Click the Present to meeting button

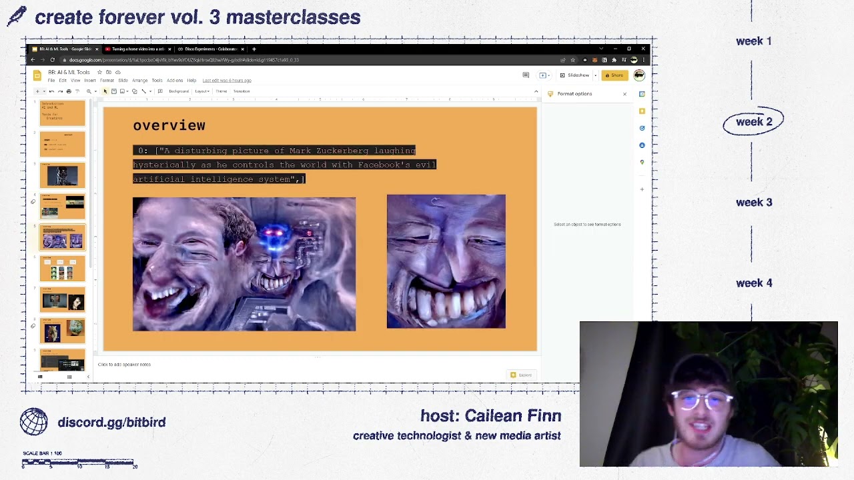[x=544, y=75]
